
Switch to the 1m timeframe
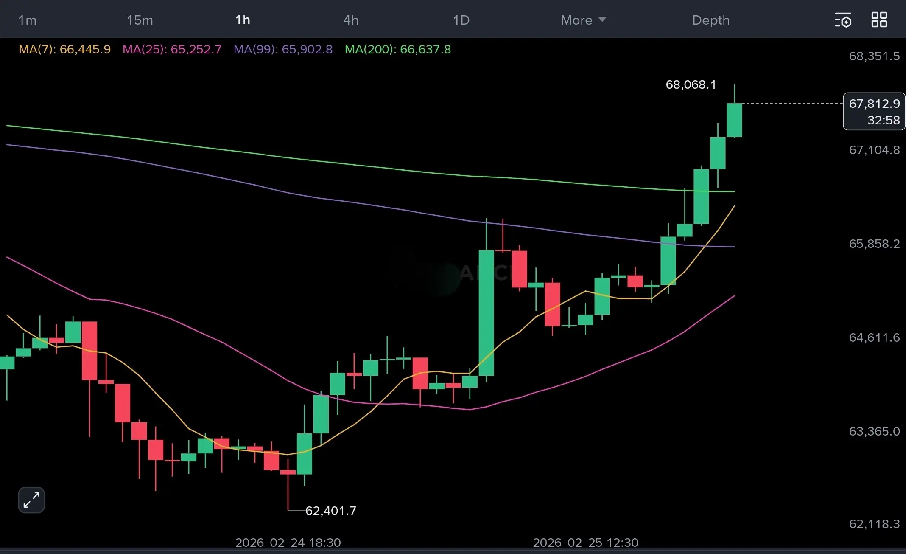coord(27,20)
